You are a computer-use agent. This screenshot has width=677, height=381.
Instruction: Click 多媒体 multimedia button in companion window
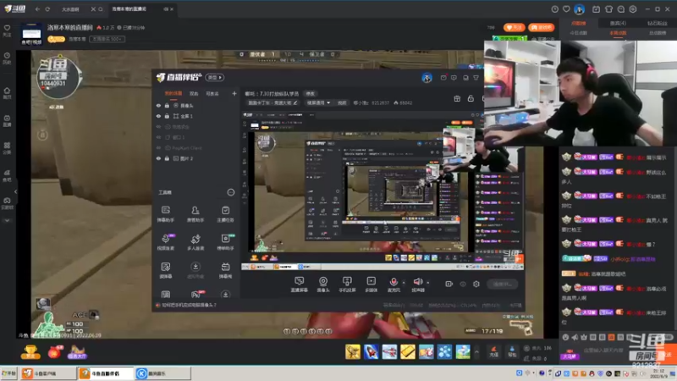coord(371,284)
